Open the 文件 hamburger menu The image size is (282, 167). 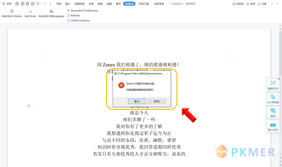(x=7, y=4)
